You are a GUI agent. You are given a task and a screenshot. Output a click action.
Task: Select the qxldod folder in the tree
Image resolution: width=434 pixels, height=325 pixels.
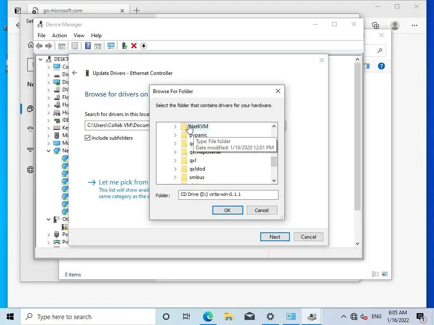(x=197, y=169)
